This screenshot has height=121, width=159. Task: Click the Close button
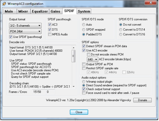tap(79, 112)
